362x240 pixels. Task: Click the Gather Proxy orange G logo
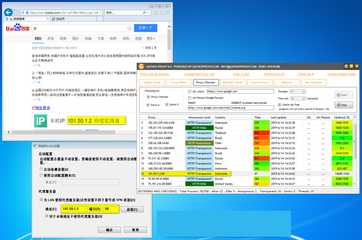tap(141, 66)
